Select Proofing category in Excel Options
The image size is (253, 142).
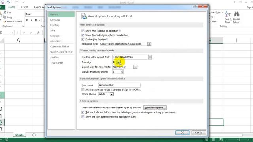[x=61, y=25]
